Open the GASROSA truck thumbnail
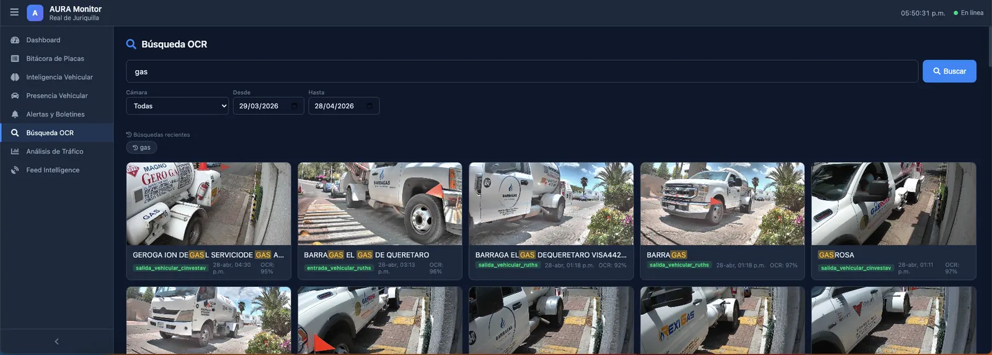 coord(893,204)
